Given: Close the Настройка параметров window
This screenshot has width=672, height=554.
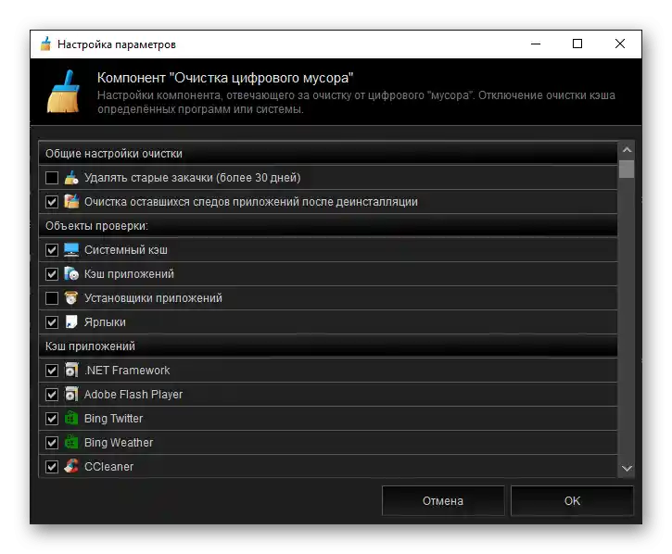Looking at the screenshot, I should pyautogui.click(x=620, y=44).
